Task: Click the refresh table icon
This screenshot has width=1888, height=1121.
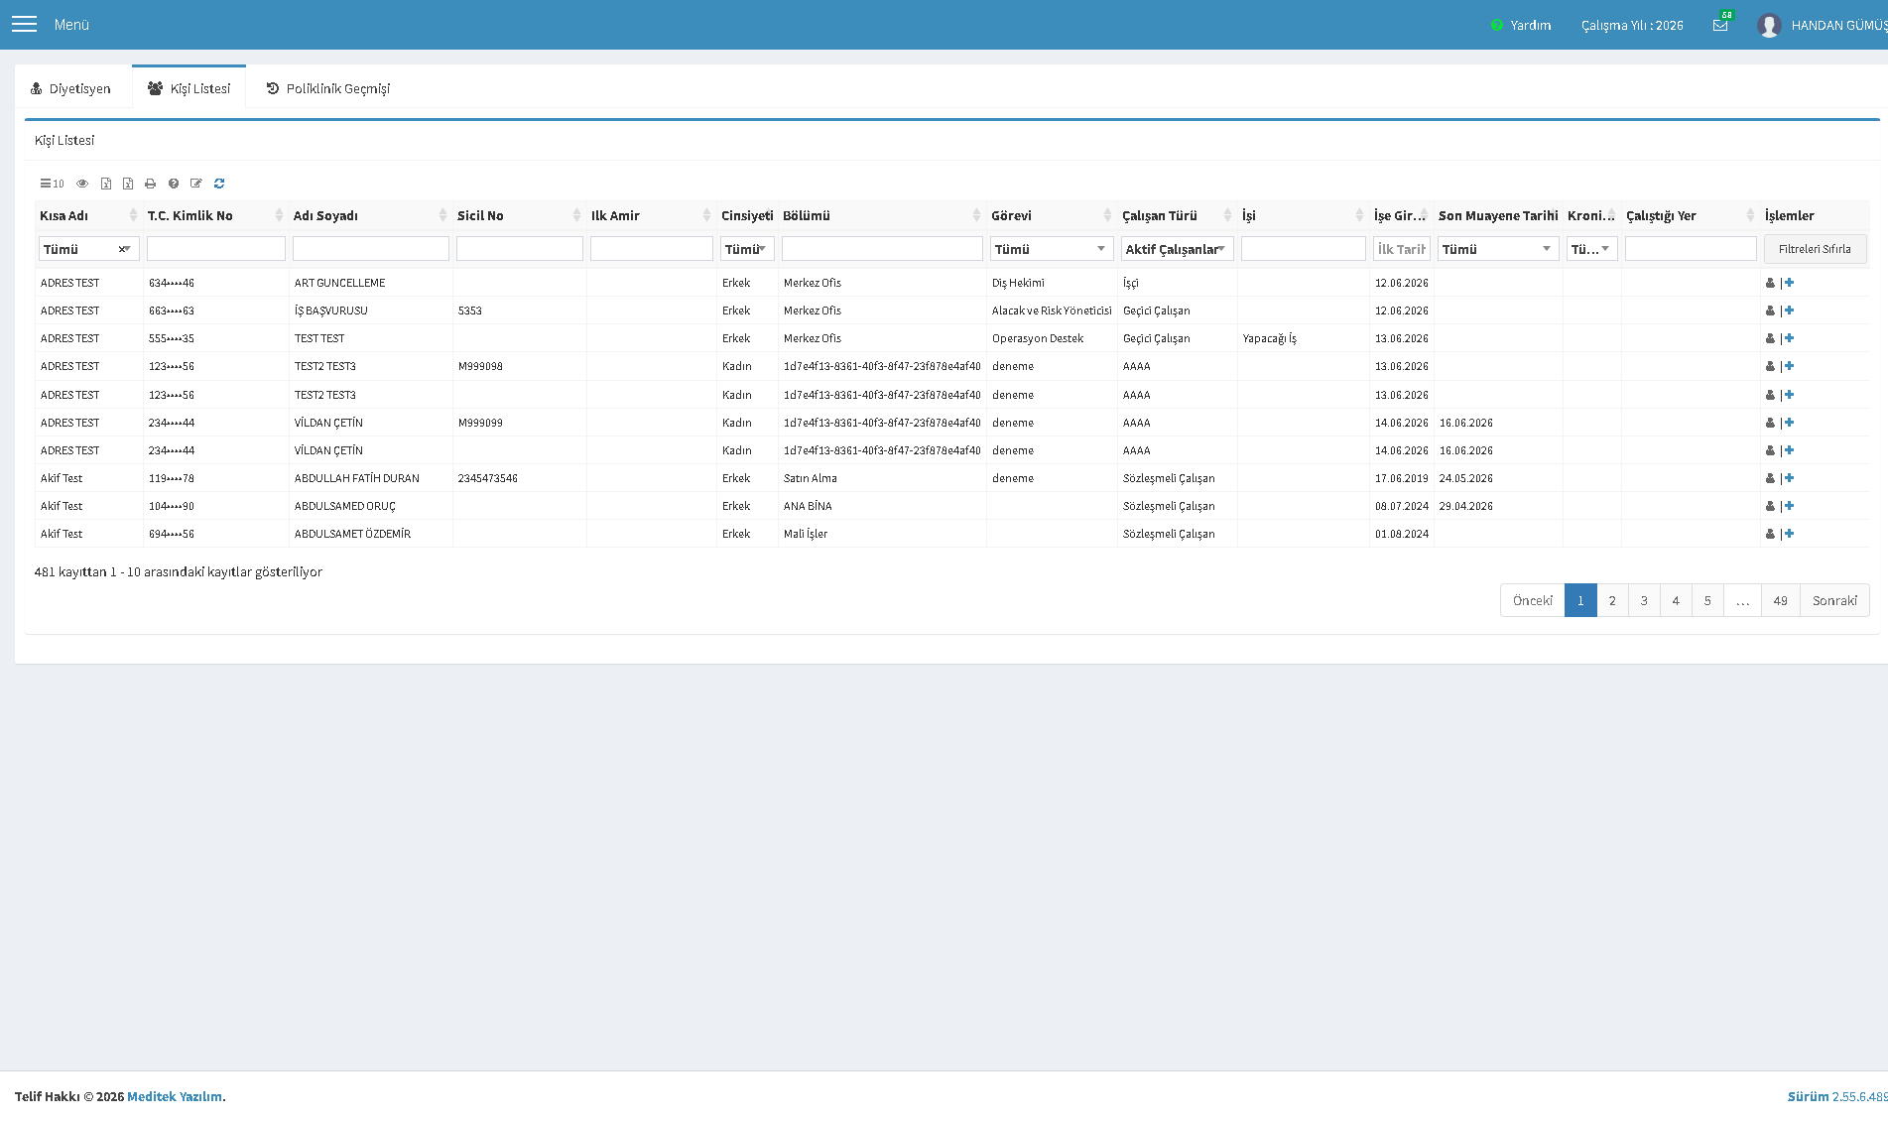Action: coord(219,184)
